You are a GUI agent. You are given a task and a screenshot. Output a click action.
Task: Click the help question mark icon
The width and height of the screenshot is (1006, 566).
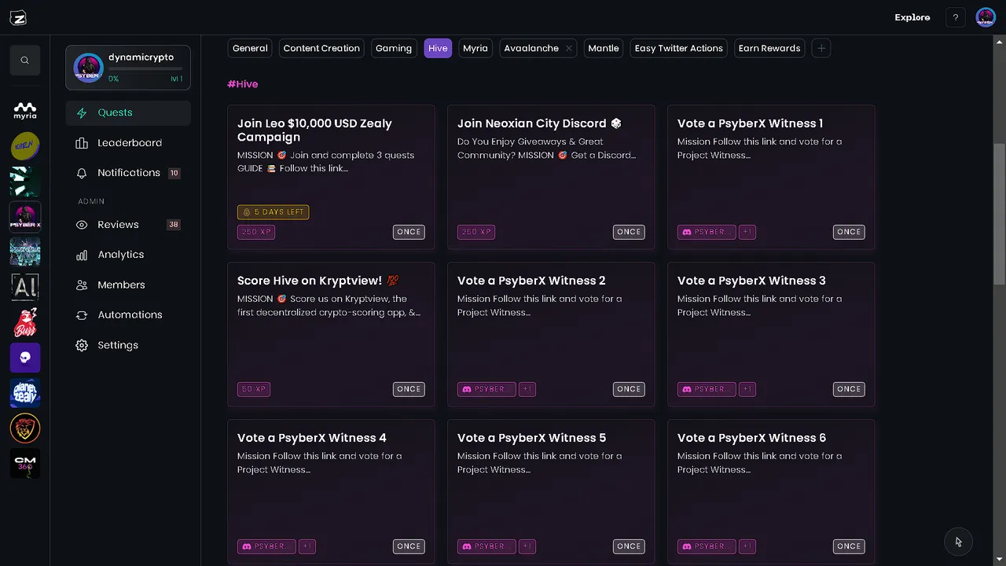pyautogui.click(x=956, y=17)
